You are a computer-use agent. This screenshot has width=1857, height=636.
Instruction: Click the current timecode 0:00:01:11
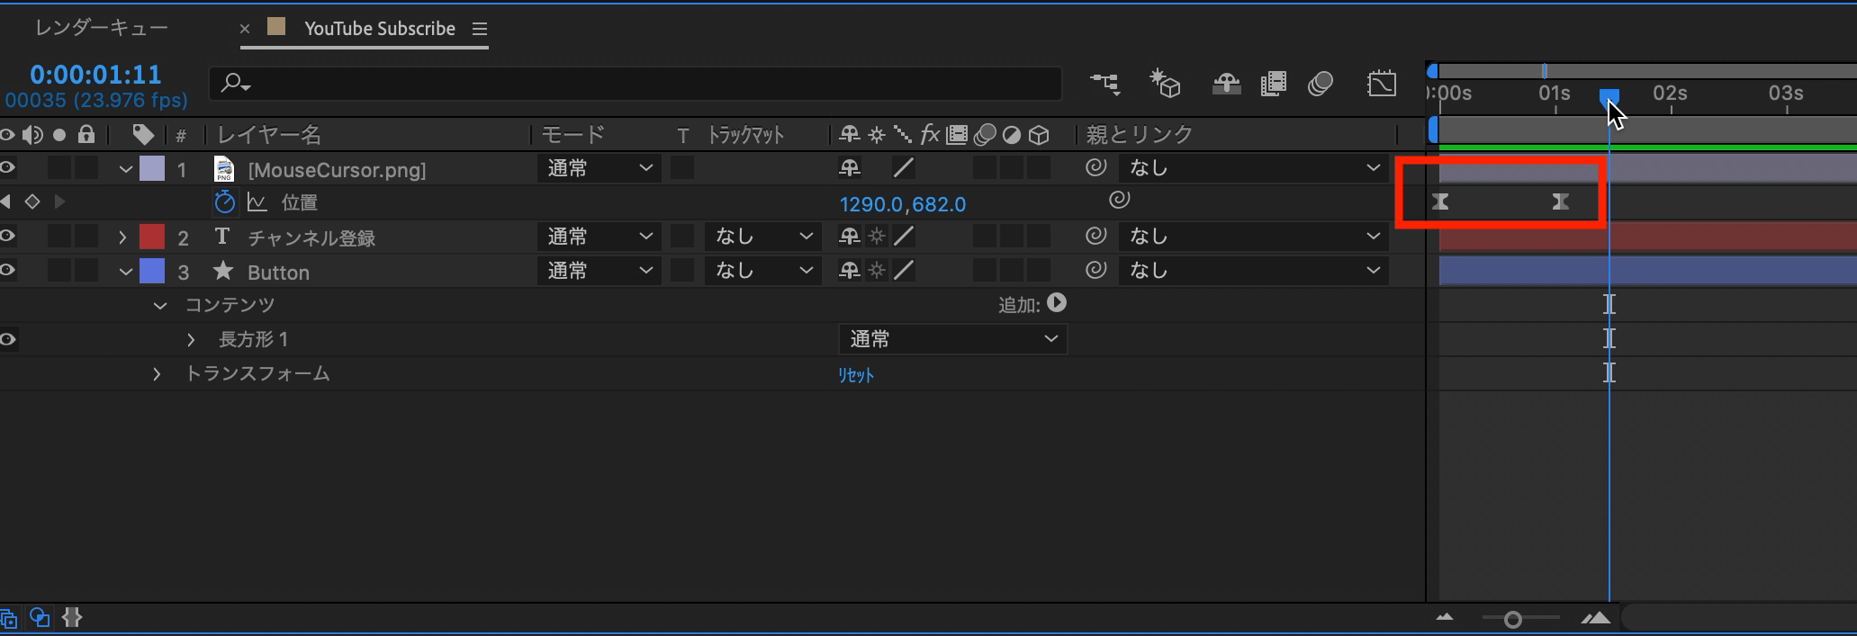pos(95,74)
